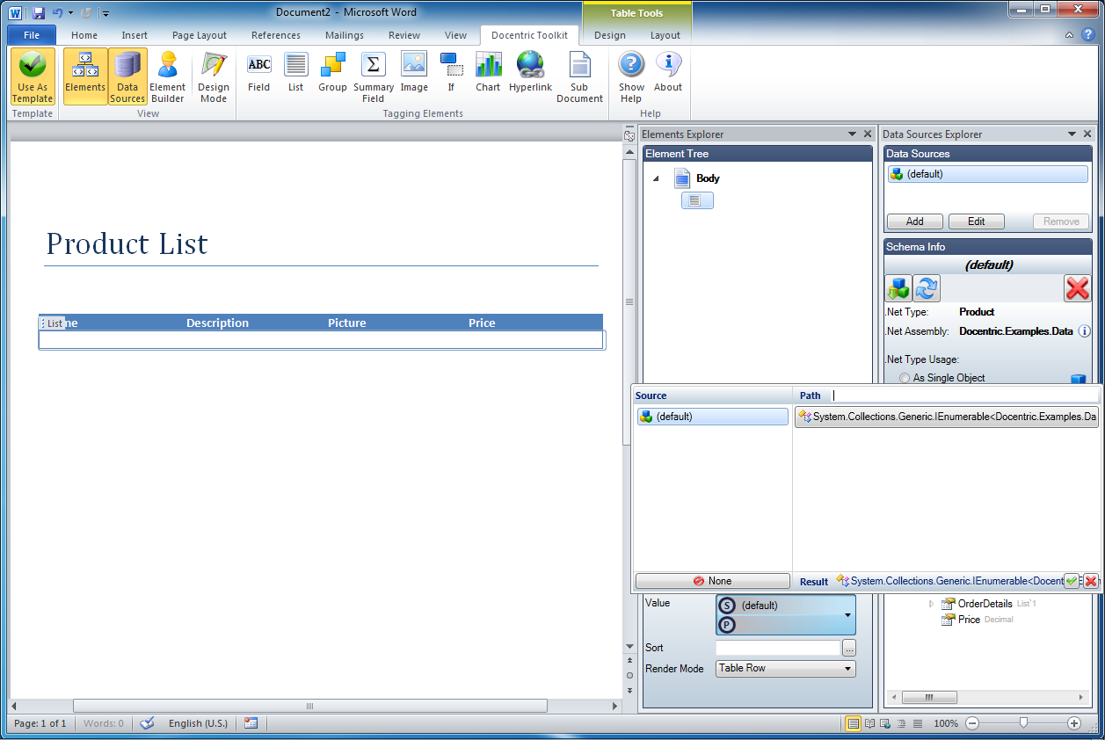1105x740 pixels.
Task: Insert a Sub Document element
Action: click(579, 76)
